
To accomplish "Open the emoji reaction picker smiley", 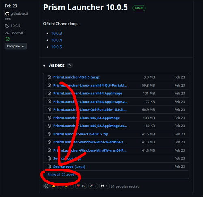I will 46,186.
